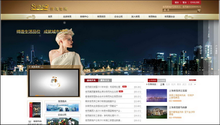Click the red 'more' badge
The image size is (220, 125).
pyautogui.click(x=192, y=80)
